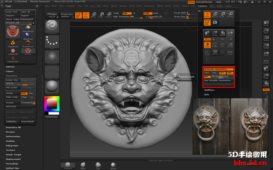Click the Zoom magnifier icon on the right shelf
The width and height of the screenshot is (273, 170).
tap(266, 31)
